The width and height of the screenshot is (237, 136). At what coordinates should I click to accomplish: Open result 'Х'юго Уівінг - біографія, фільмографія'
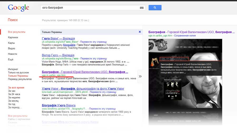pos(83,89)
